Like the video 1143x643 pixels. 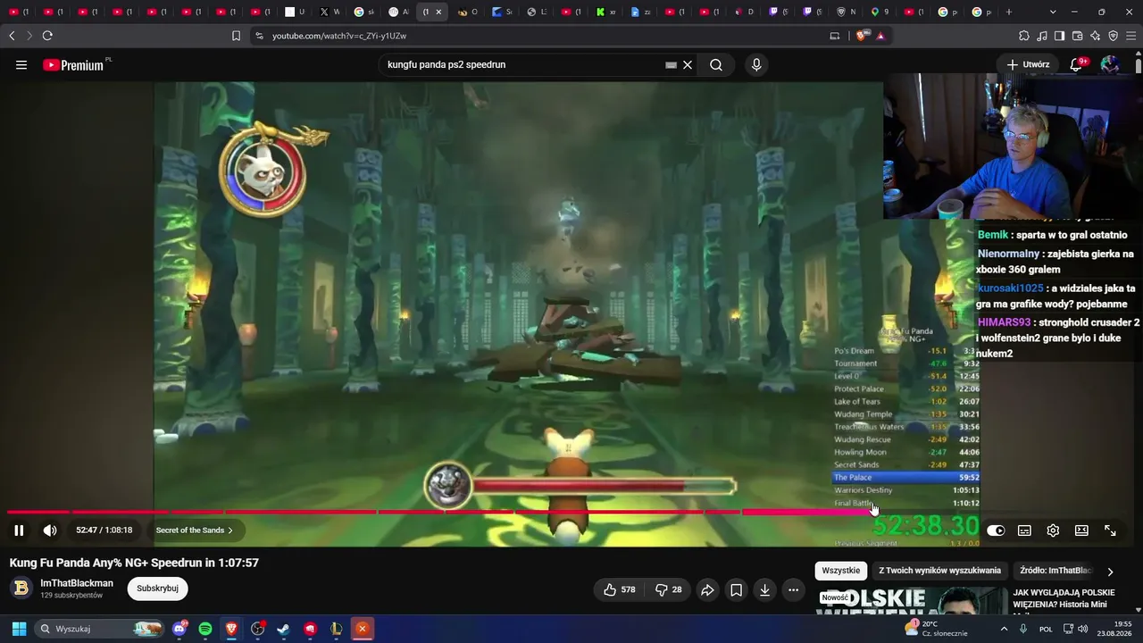(619, 589)
